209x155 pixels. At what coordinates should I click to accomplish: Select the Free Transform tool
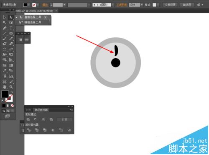pyautogui.click(x=11, y=54)
